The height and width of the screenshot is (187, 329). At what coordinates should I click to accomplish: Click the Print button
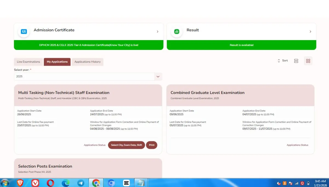point(152,145)
